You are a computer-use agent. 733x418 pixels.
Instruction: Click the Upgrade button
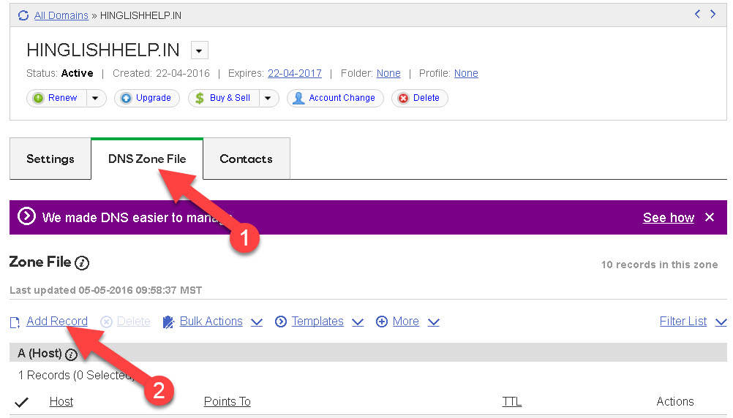point(147,98)
